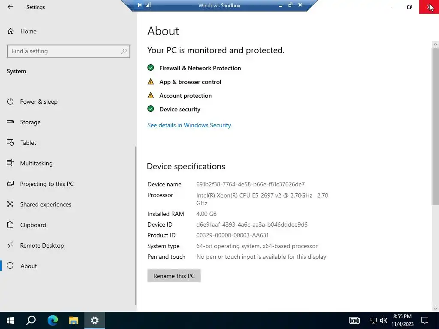Go back using the Settings back arrow
This screenshot has height=329, width=439.
[10, 7]
